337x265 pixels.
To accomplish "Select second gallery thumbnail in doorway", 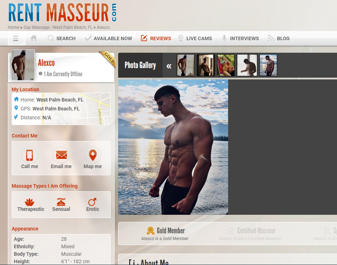I will click(206, 65).
